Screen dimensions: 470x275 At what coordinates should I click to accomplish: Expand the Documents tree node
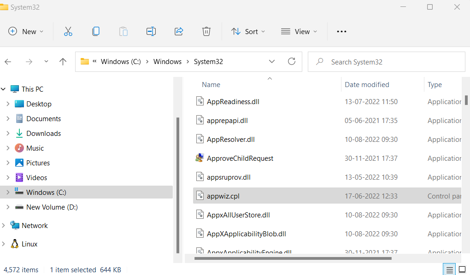[x=8, y=119]
